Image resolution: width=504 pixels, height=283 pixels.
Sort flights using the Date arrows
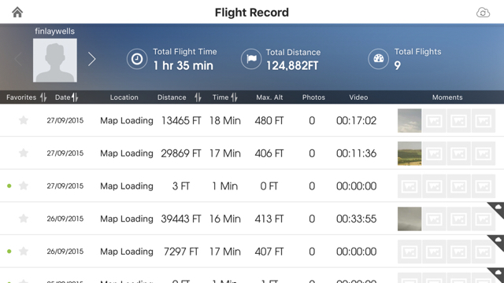click(x=75, y=97)
